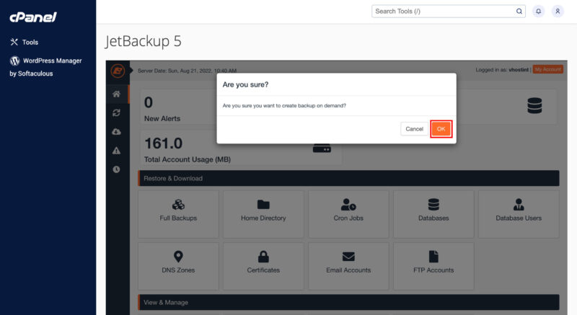Click the 'Are you sure?' dialog title
The width and height of the screenshot is (577, 315).
(245, 84)
